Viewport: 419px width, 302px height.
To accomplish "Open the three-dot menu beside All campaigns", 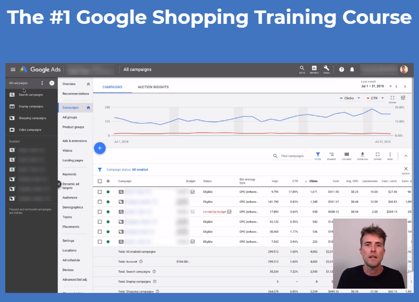I will 42,83.
